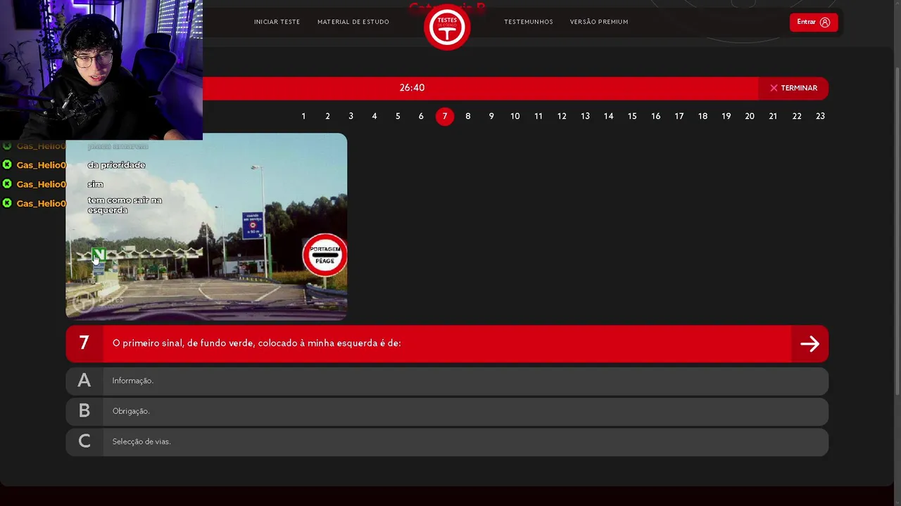Go to question 19
The width and height of the screenshot is (901, 506).
click(x=726, y=117)
